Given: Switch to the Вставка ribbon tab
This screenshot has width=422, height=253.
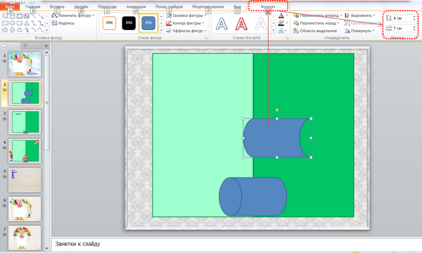Looking at the screenshot, I should [x=57, y=7].
